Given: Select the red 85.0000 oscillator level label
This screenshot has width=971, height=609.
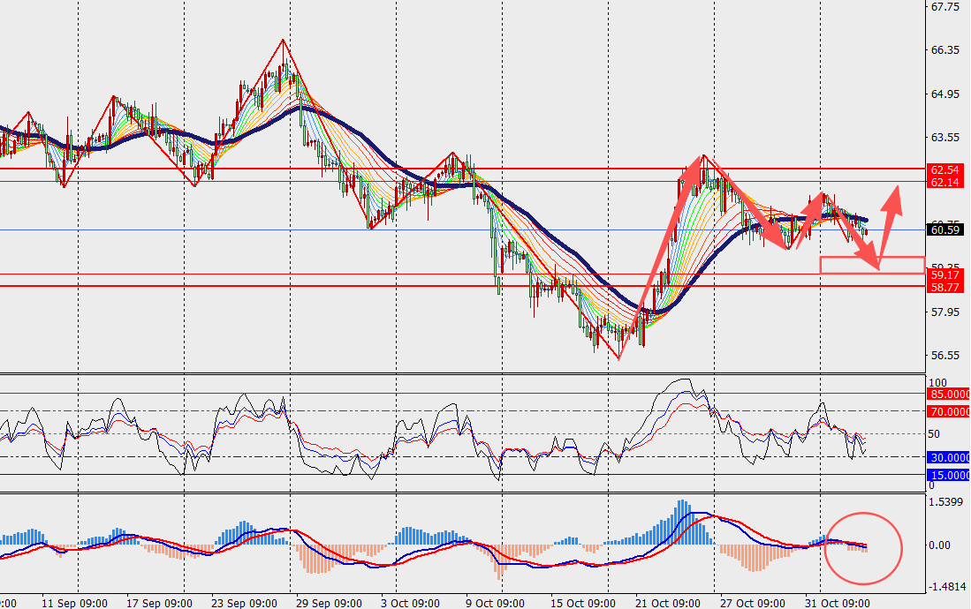Looking at the screenshot, I should (x=947, y=394).
